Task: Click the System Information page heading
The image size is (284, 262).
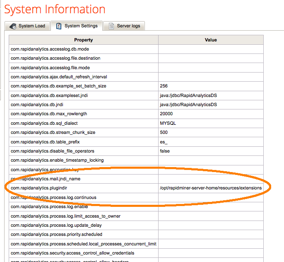Action: [55, 9]
